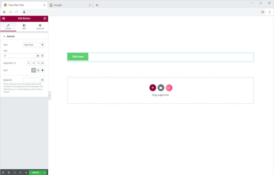Open the Elementor hamburger menu
274x175 pixels.
tap(3, 18)
